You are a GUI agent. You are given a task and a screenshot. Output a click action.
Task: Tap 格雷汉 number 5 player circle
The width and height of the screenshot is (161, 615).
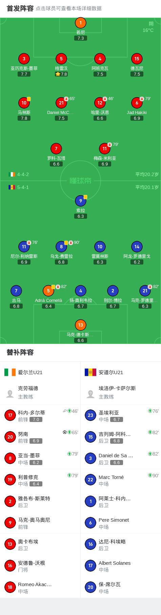(x=61, y=59)
